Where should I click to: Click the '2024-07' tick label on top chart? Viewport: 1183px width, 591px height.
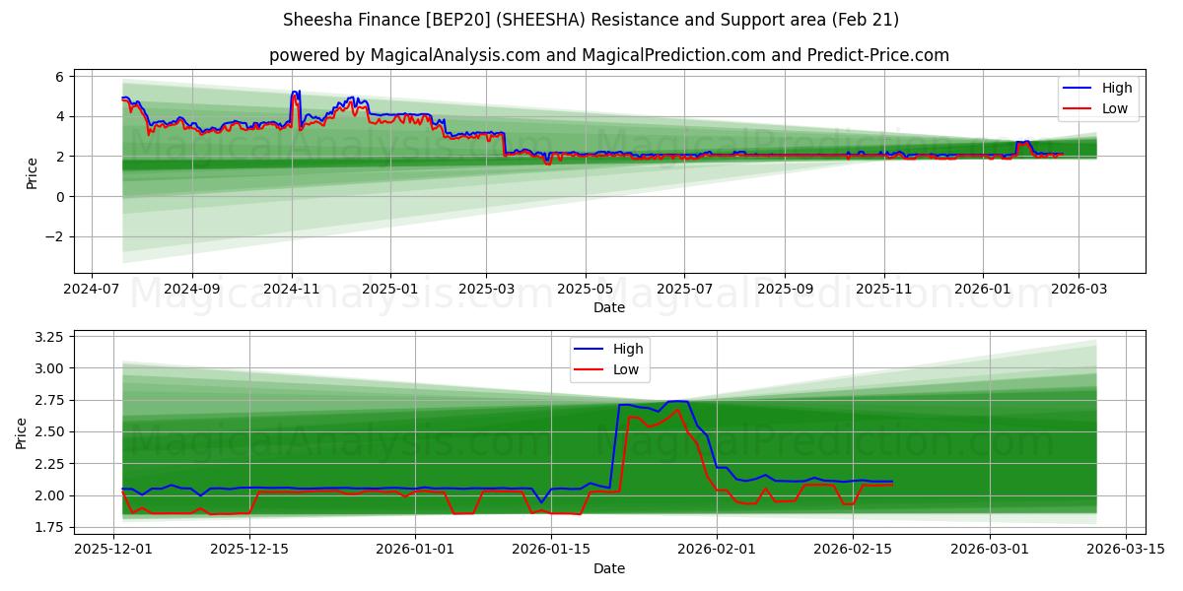[x=92, y=291]
